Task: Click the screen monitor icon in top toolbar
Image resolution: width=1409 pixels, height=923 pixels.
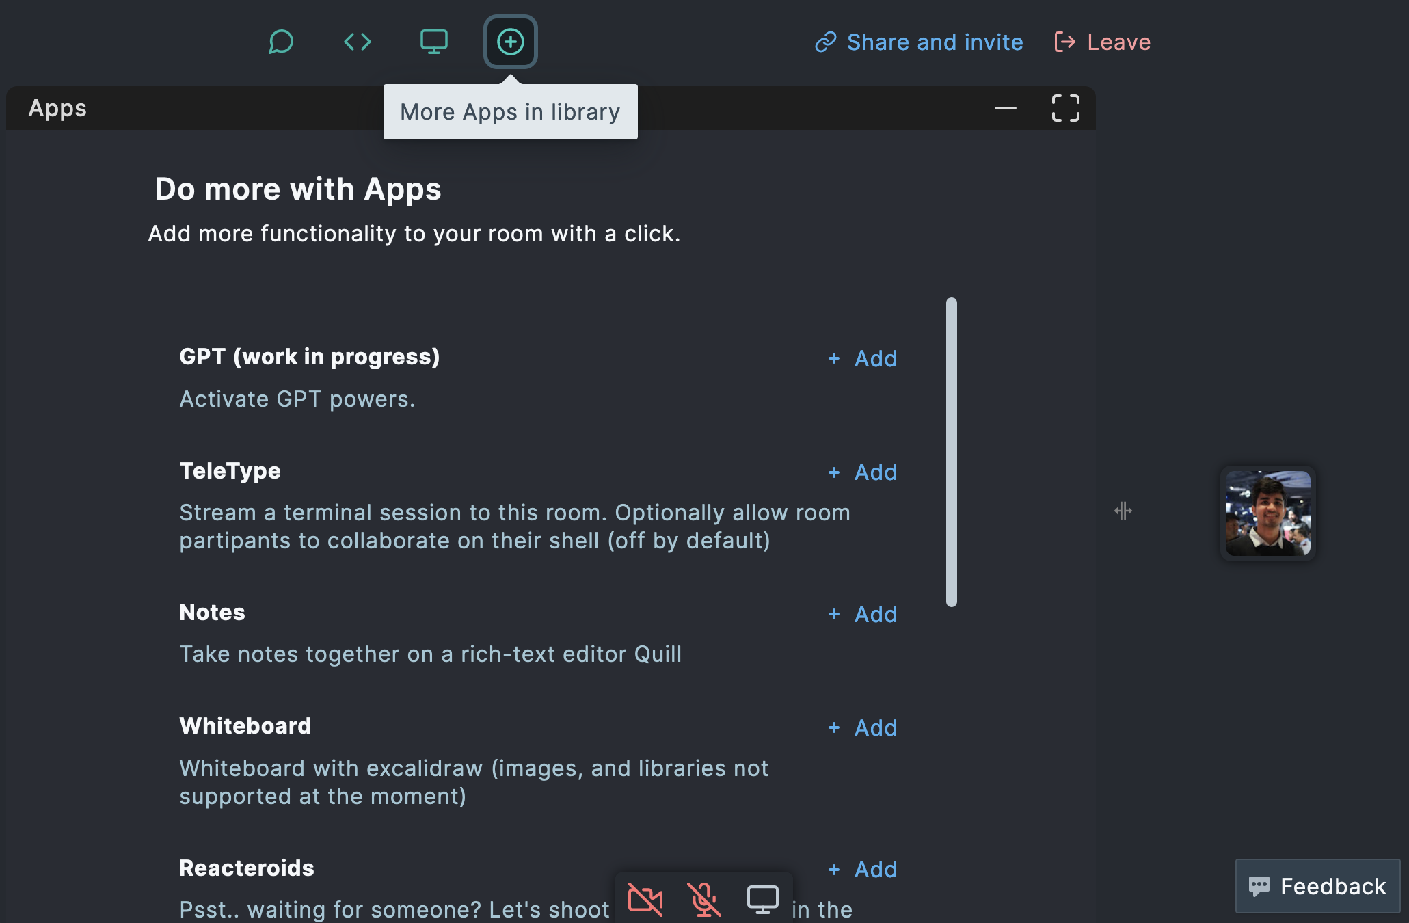Action: [433, 42]
